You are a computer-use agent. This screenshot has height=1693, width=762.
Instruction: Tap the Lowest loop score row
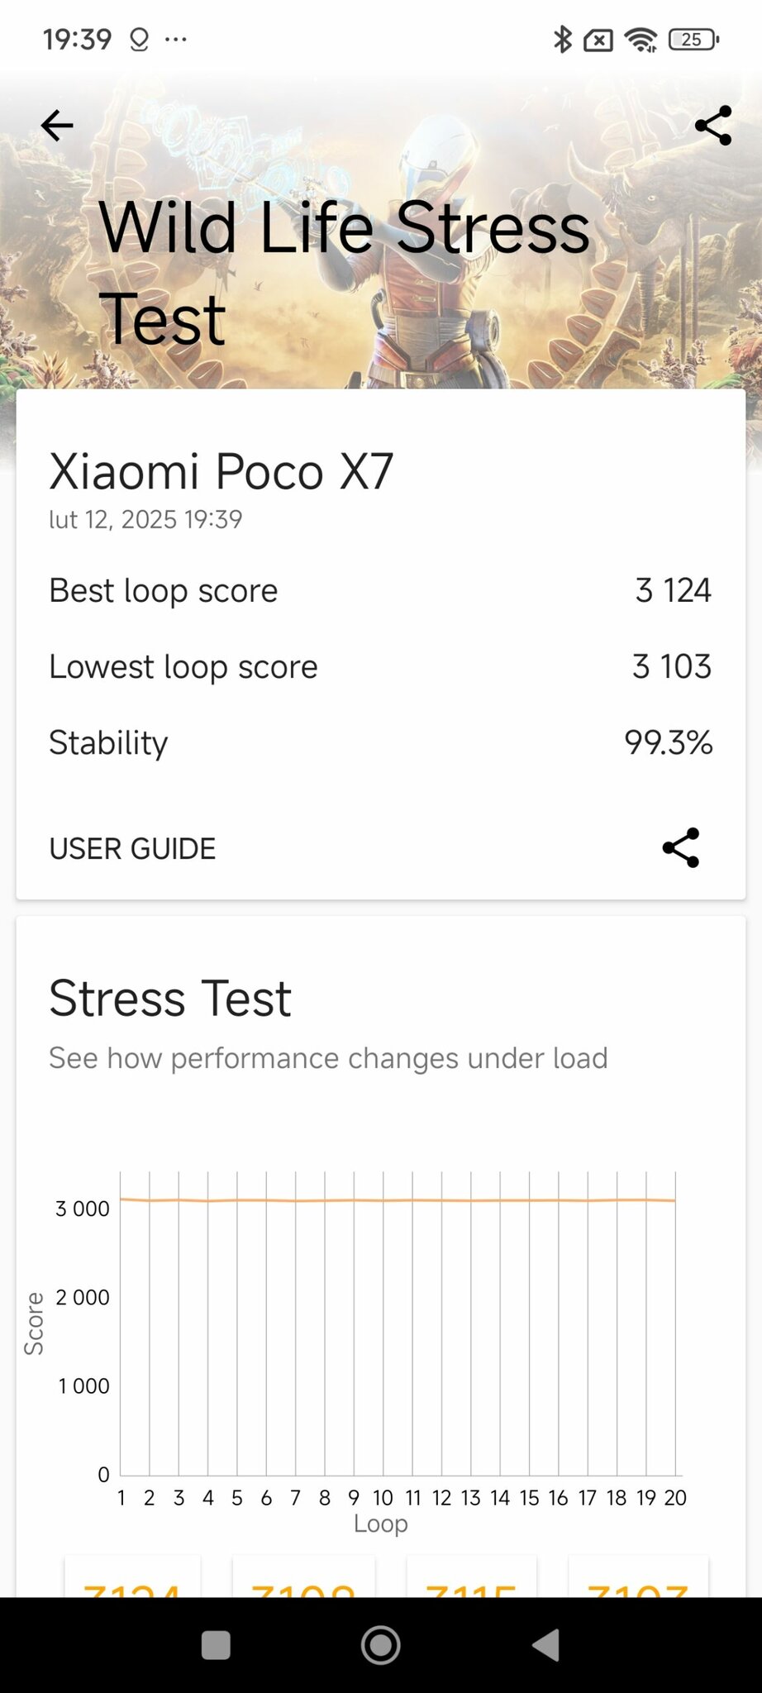click(x=380, y=666)
